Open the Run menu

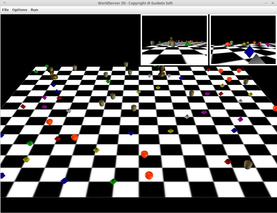(x=34, y=10)
